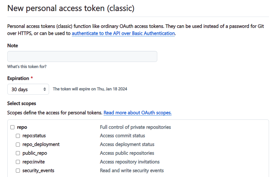Viewport: 275px width, 177px height.
Task: Click the up-down arrows on the Expiration selector
Action: click(x=45, y=89)
